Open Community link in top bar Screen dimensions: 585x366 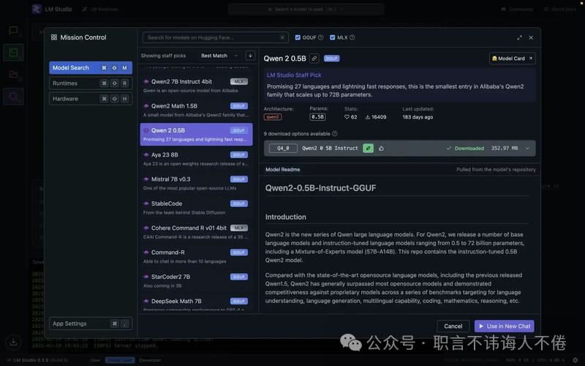click(x=518, y=9)
